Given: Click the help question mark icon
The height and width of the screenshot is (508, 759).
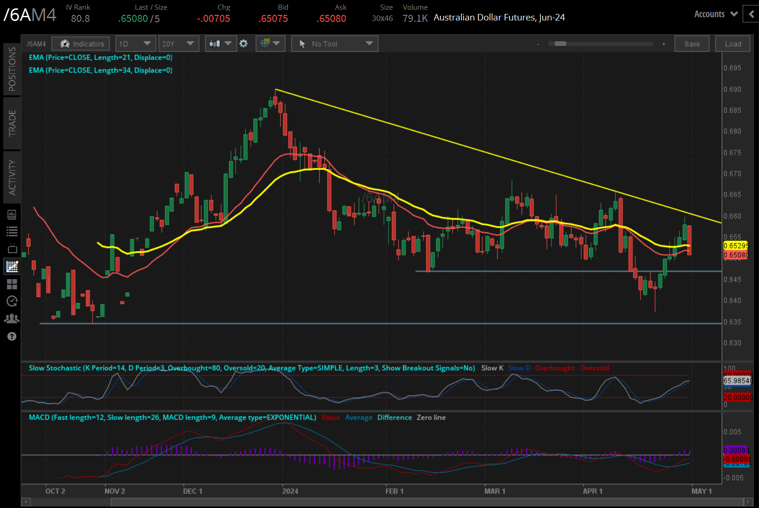Looking at the screenshot, I should [x=12, y=336].
